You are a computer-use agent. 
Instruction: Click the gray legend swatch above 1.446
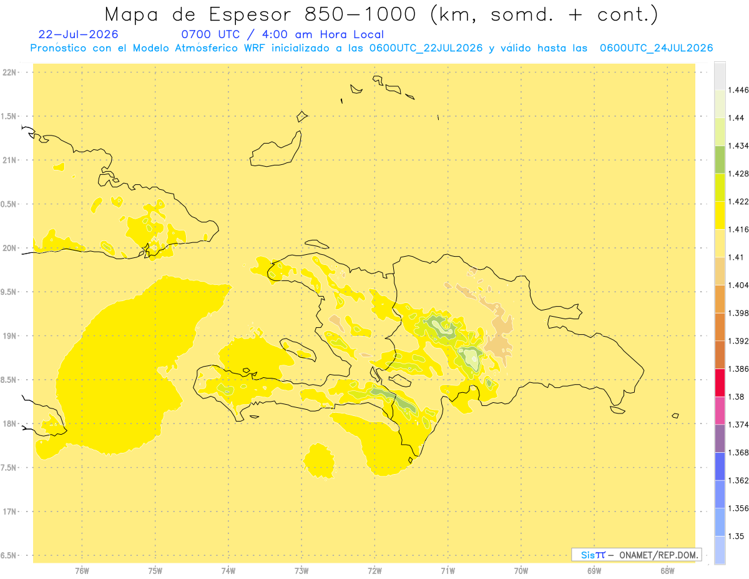[720, 76]
